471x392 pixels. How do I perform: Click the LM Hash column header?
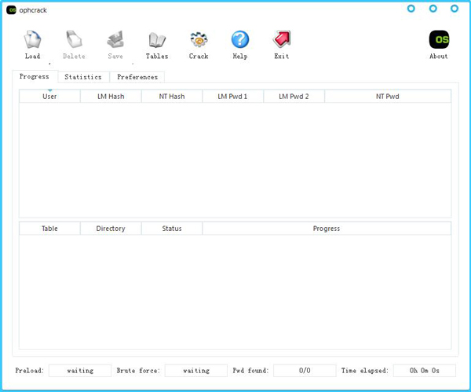111,96
